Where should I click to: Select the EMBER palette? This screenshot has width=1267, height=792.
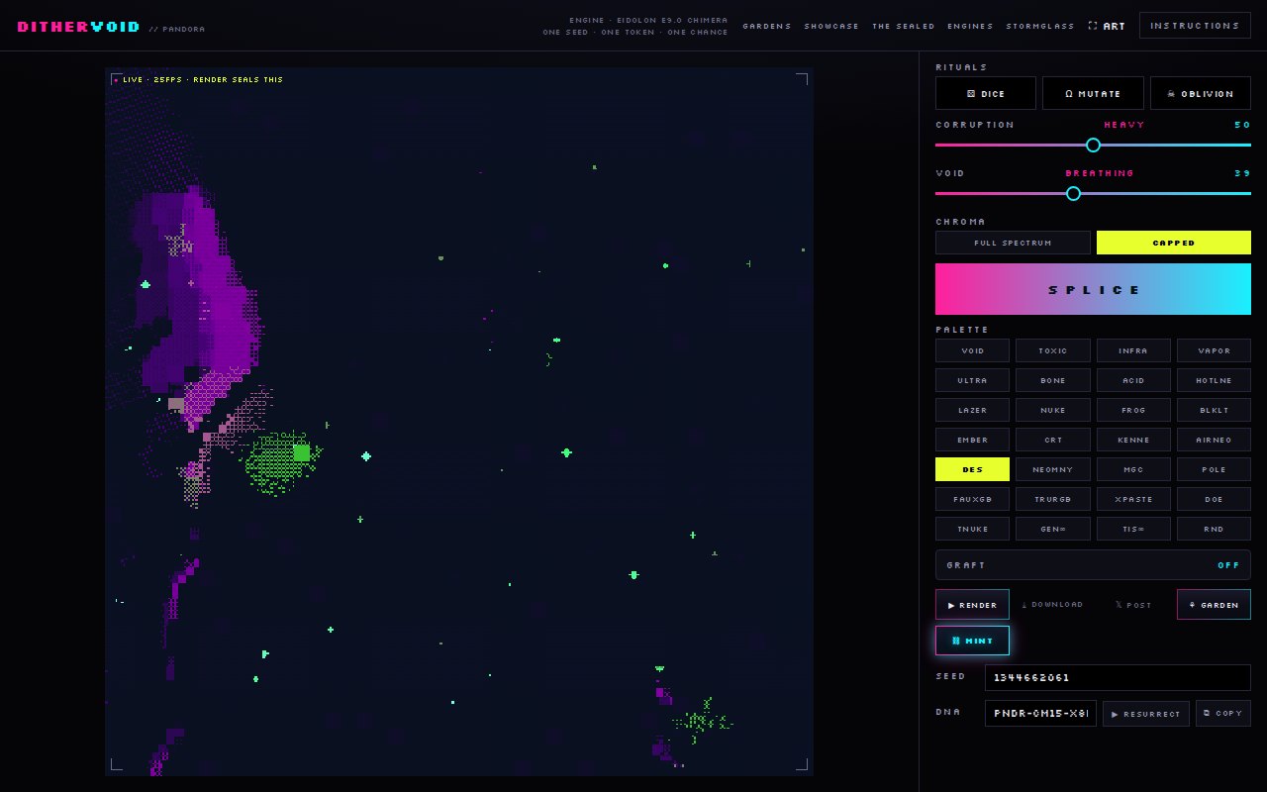972,440
